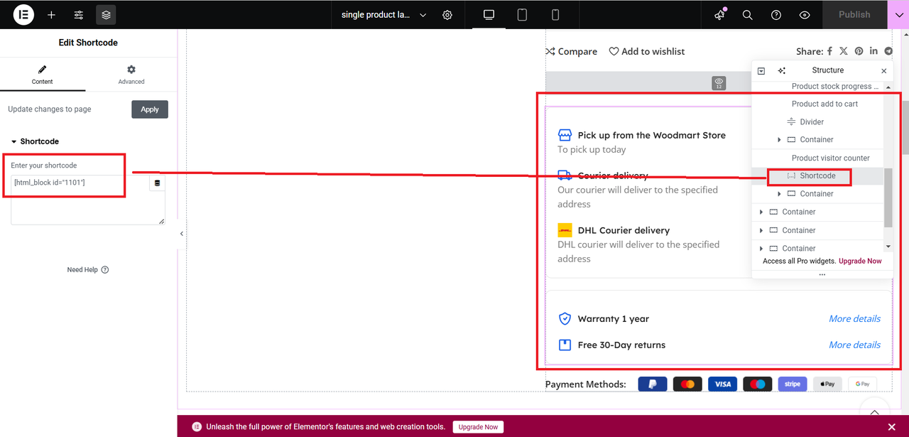Screen dimensions: 909x437
Task: Click the PayPal payment icon
Action: (x=653, y=384)
